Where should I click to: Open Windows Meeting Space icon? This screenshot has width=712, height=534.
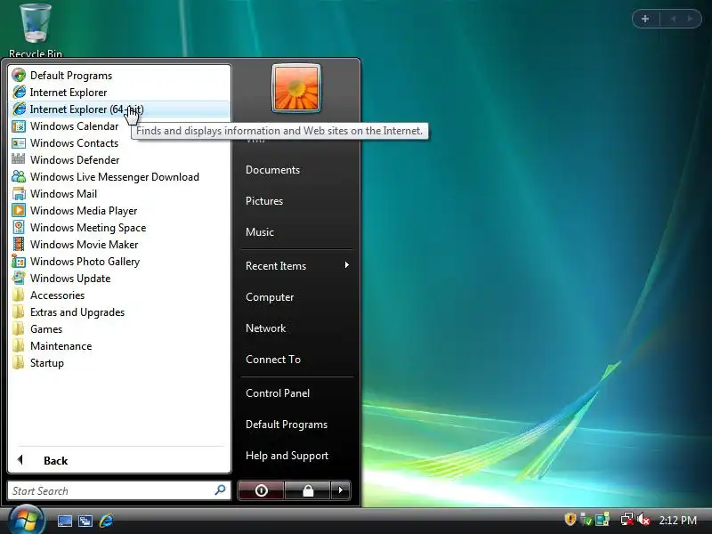point(19,227)
